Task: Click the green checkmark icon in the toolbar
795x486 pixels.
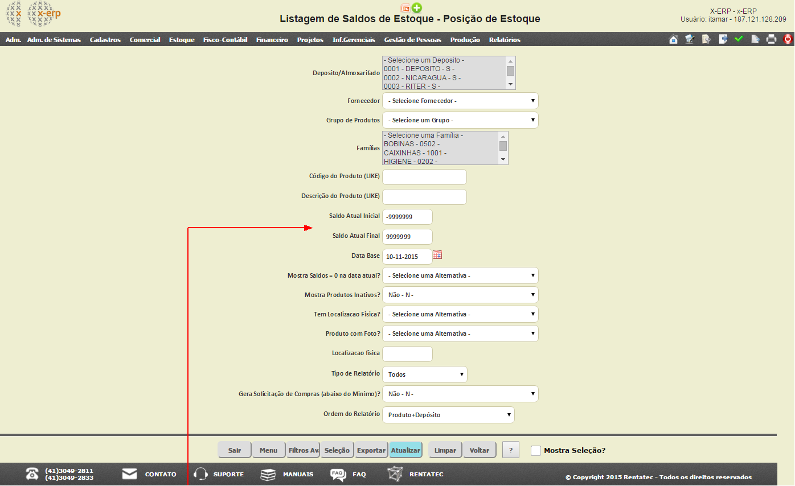Action: click(x=739, y=39)
